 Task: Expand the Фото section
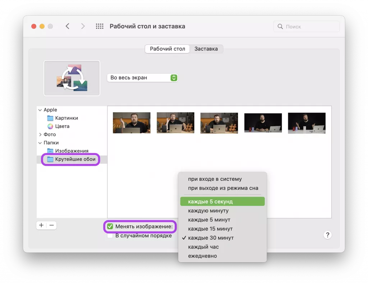click(40, 135)
